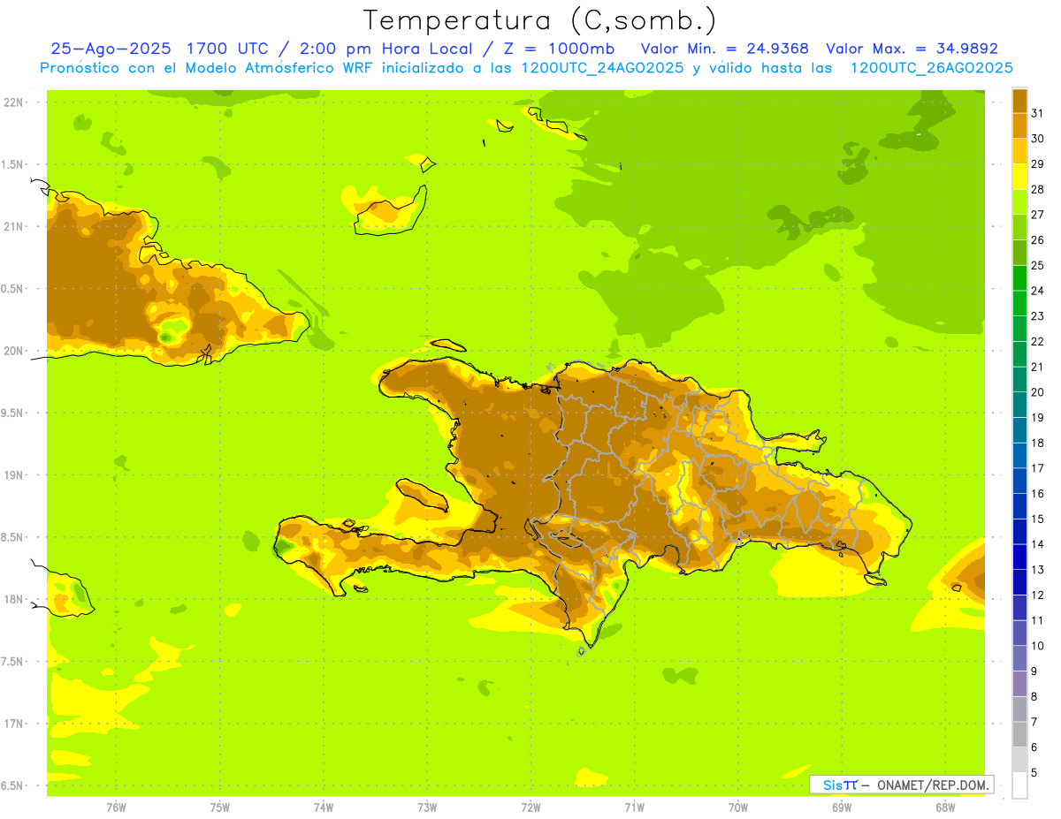
Task: Pick the light orange swatch between 29 and 30
Action: (x=1019, y=151)
